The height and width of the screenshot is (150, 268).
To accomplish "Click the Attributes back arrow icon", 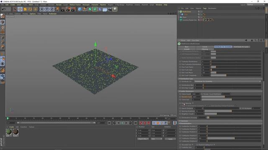I will pyautogui.click(x=246, y=40).
